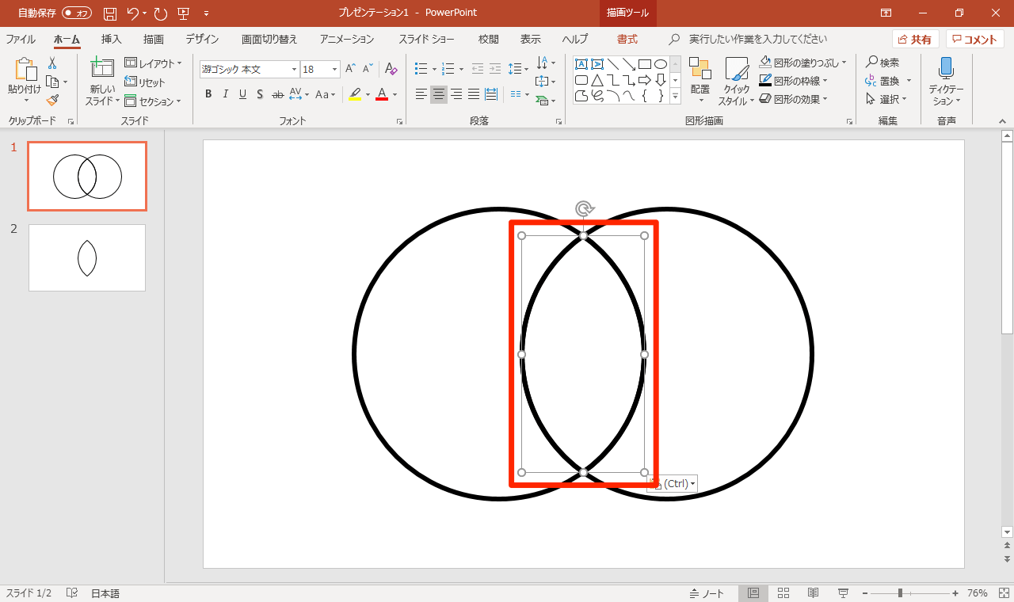The width and height of the screenshot is (1014, 602).
Task: Expand the セクション section dropdown
Action: pos(153,101)
